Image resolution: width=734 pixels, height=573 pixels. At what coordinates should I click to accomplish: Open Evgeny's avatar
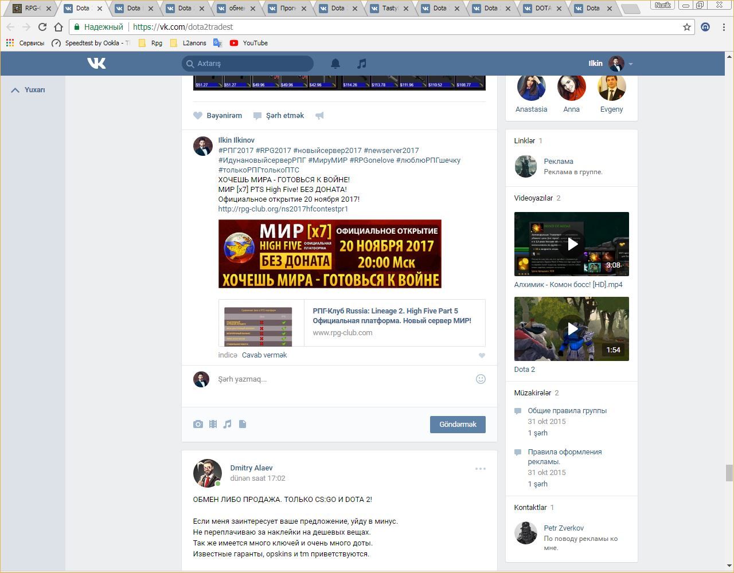(611, 87)
